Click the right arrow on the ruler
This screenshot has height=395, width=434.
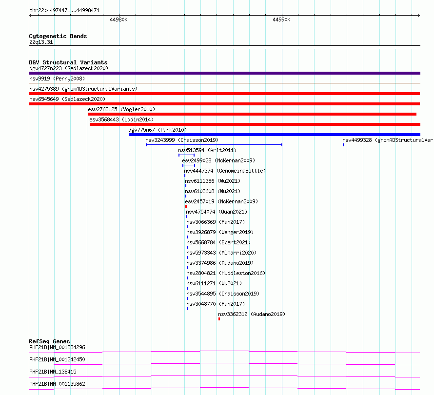418,16
